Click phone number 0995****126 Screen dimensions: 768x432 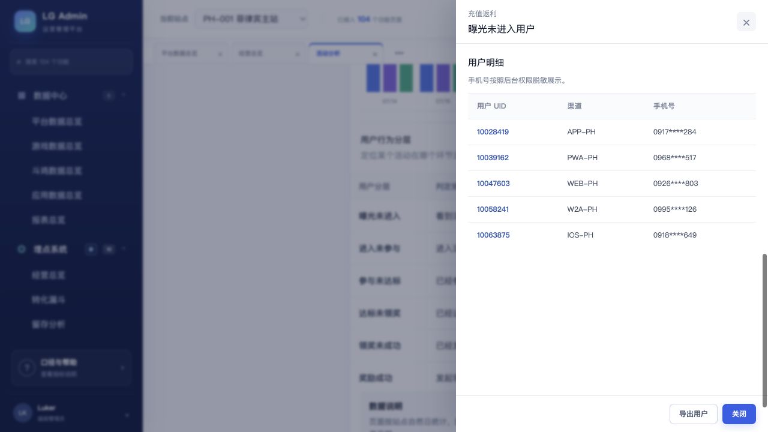point(675,209)
